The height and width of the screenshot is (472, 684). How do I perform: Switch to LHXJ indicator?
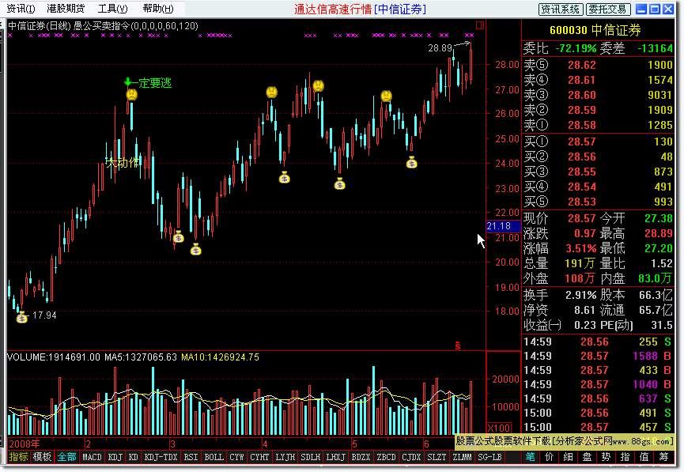[336, 457]
